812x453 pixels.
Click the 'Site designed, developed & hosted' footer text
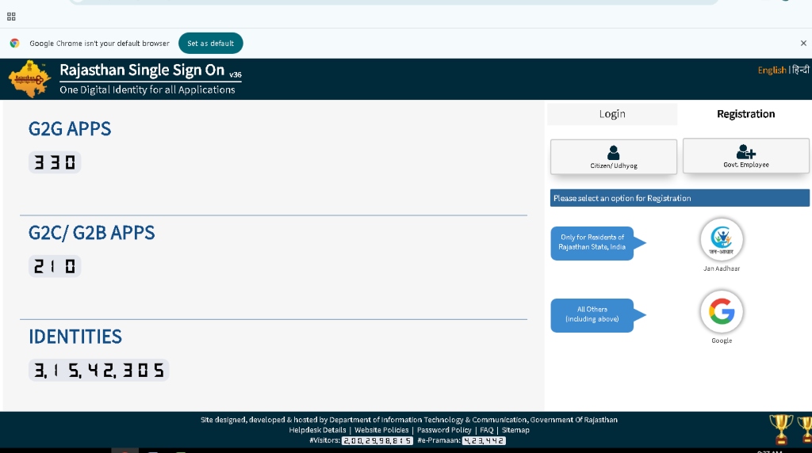pos(409,420)
